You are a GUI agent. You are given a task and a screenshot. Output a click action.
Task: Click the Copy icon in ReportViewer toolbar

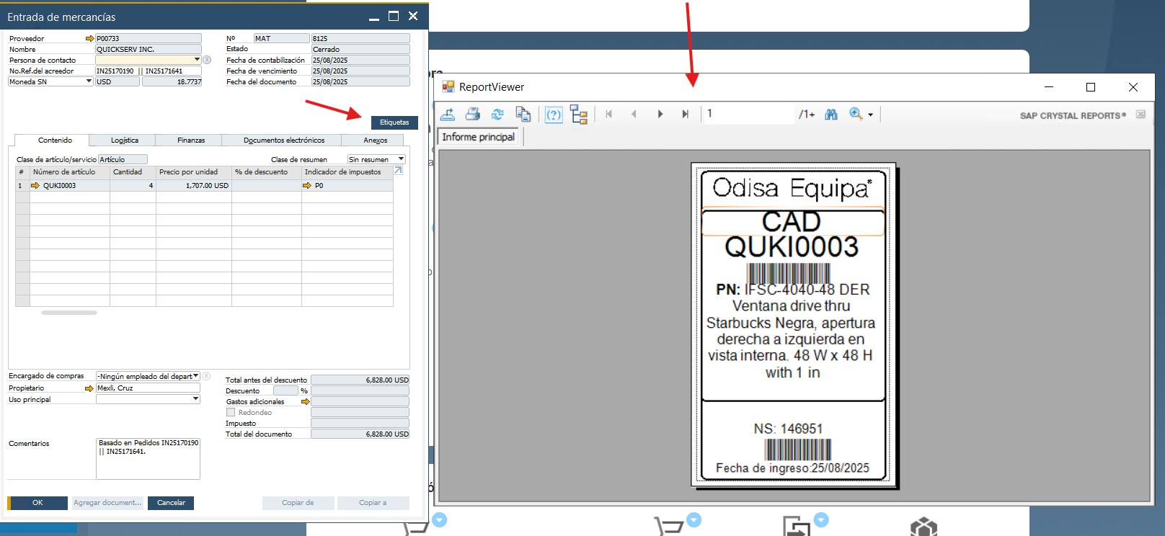523,114
